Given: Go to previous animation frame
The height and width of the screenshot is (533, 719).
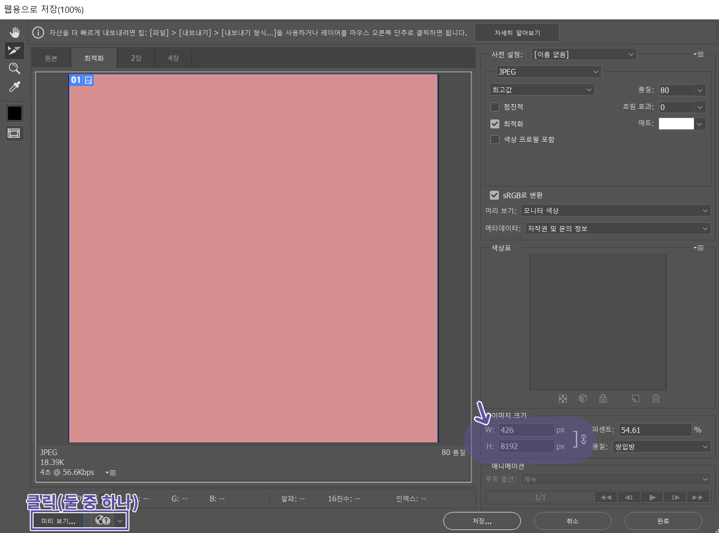Looking at the screenshot, I should pos(629,497).
